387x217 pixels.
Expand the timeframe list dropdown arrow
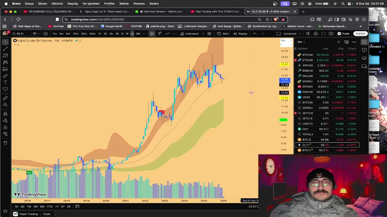(x=144, y=33)
